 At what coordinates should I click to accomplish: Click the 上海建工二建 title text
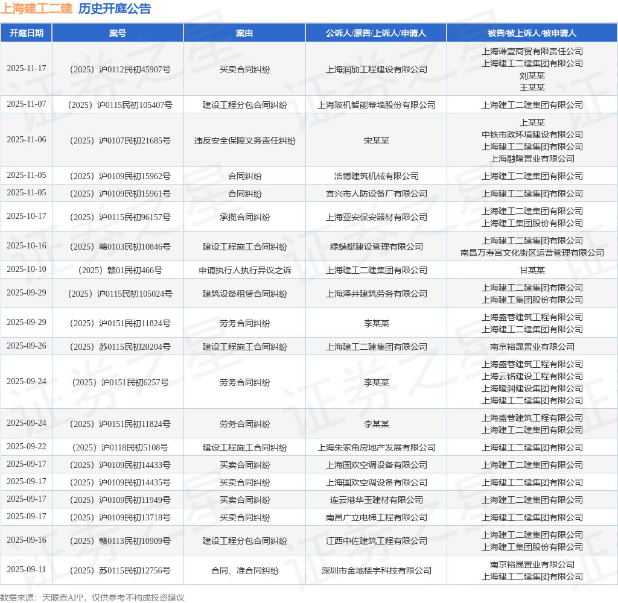pyautogui.click(x=37, y=8)
